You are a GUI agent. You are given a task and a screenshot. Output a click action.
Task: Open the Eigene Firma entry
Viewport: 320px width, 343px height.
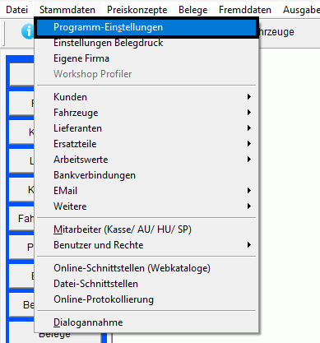[x=146, y=58]
